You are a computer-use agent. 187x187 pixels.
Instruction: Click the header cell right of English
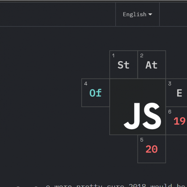pyautogui.click(x=173, y=14)
